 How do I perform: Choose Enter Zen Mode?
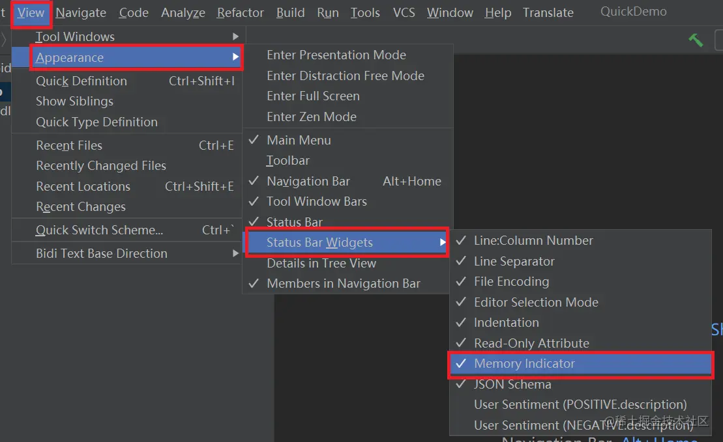coord(312,117)
